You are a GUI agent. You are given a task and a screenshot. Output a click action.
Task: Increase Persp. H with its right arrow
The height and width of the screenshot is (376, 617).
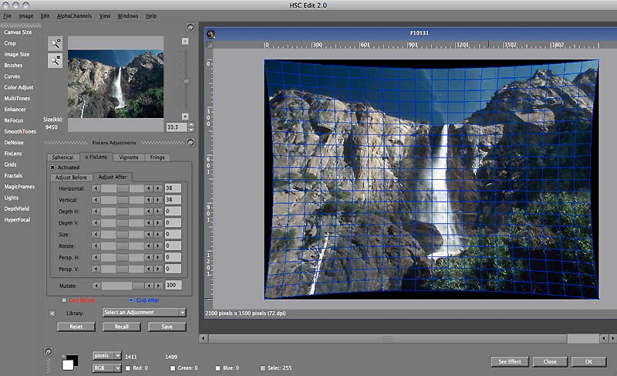pyautogui.click(x=158, y=257)
